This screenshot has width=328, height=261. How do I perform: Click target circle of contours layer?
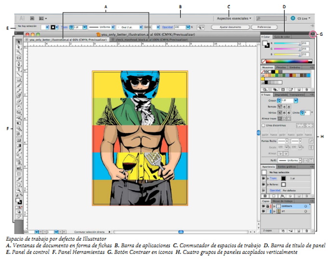coord(306,206)
